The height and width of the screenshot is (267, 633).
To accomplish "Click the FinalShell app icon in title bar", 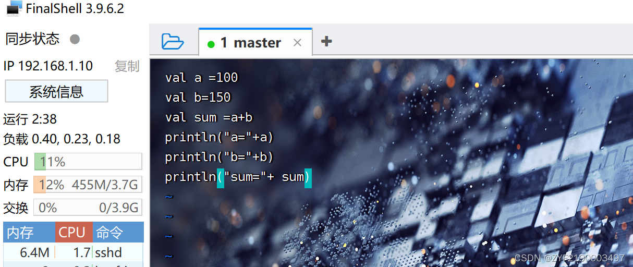I will click(14, 8).
